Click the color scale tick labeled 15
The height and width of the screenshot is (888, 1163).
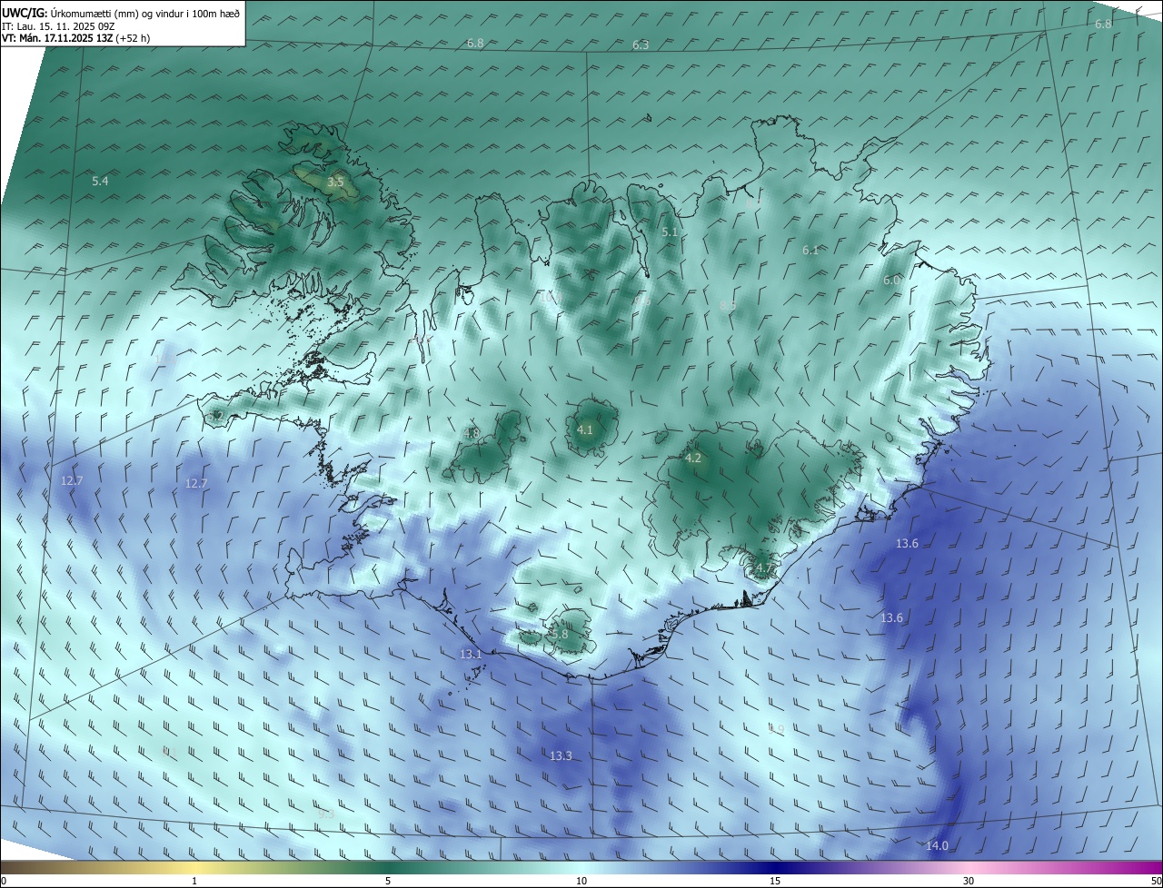[x=775, y=881]
